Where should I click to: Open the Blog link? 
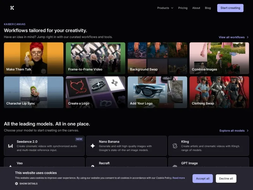(x=208, y=8)
